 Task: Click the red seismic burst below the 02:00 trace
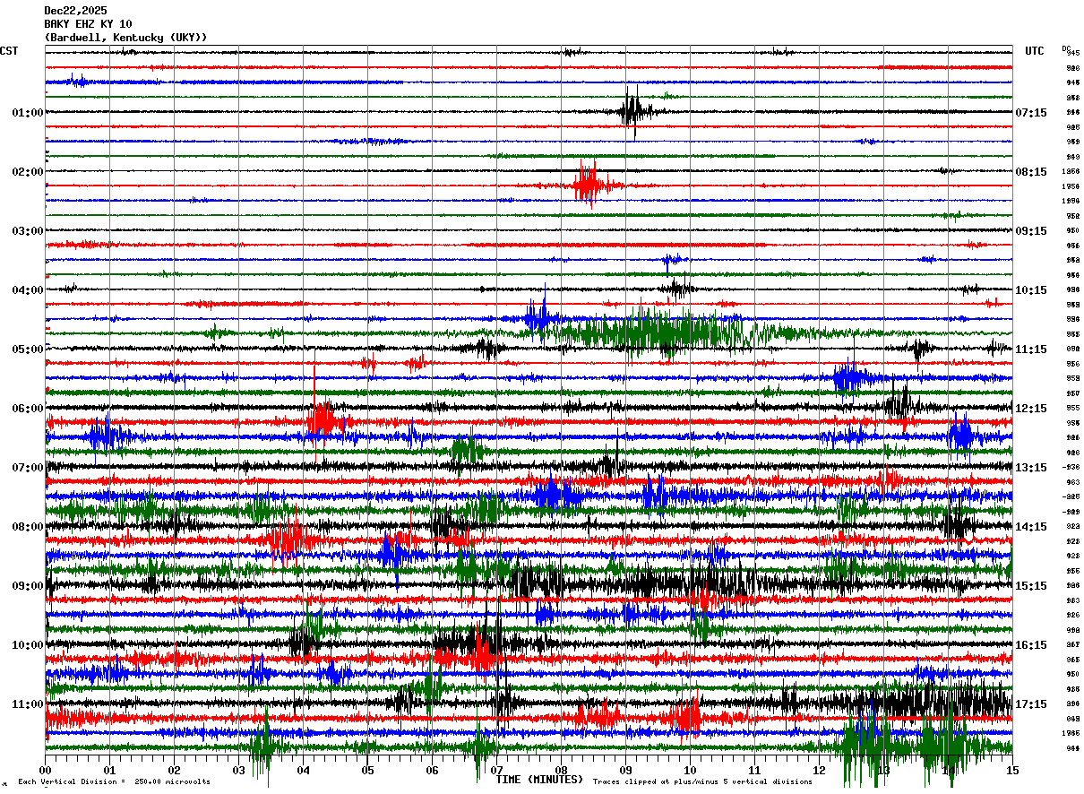(x=589, y=185)
